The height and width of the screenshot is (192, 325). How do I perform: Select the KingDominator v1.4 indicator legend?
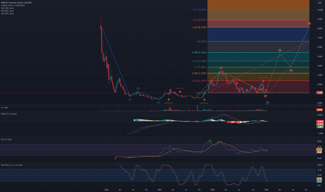click(13, 5)
